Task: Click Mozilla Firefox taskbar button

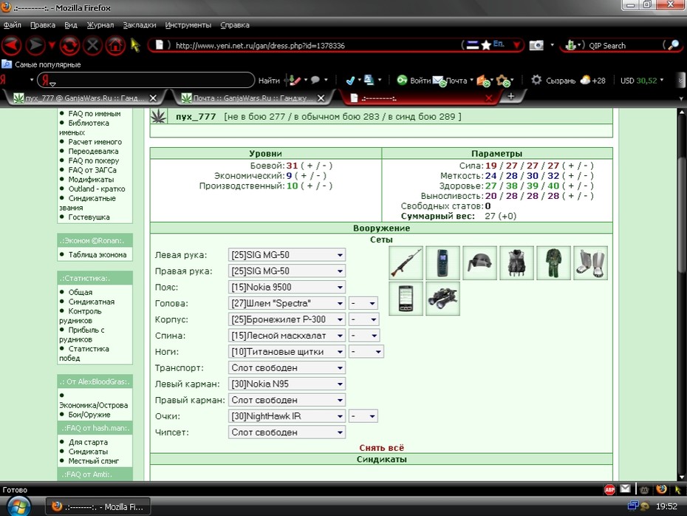Action: [98, 507]
